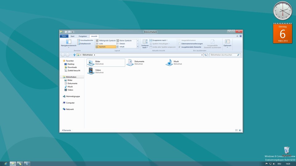Viewport: 296px width, 166px height.
Task: Switch to the Start ribbon tab
Action: 72,36
